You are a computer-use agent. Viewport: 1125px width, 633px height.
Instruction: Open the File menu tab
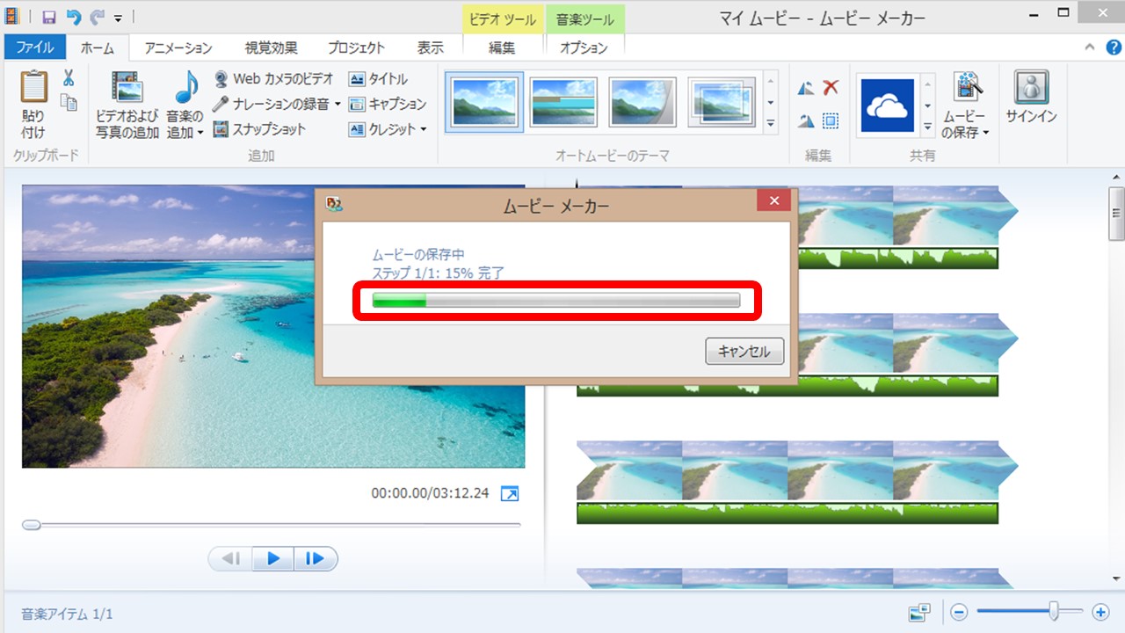[x=35, y=47]
